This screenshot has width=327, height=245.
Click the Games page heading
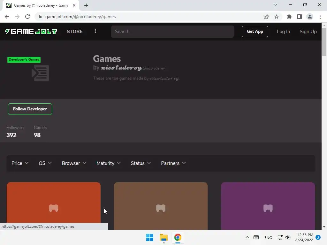[x=107, y=59]
